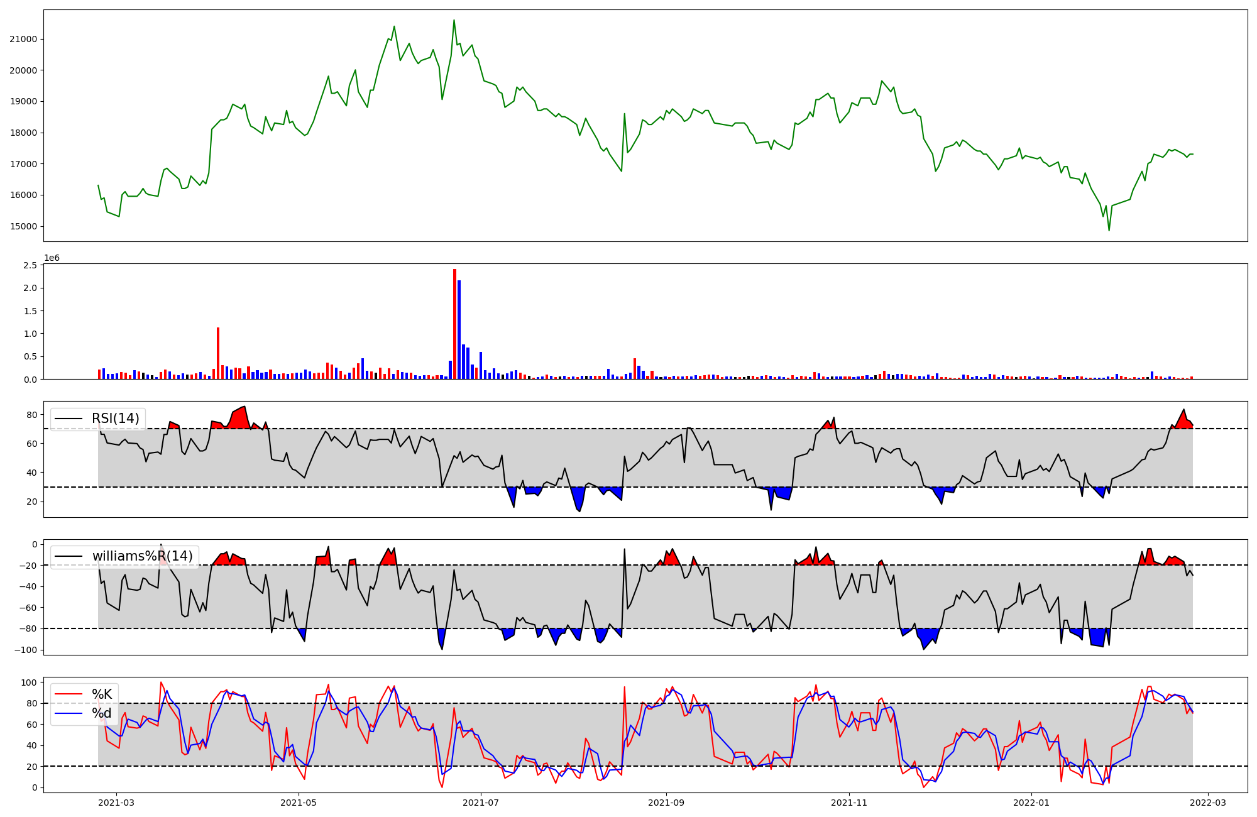
Task: Click the 21000 price axis label
Action: click(x=23, y=39)
